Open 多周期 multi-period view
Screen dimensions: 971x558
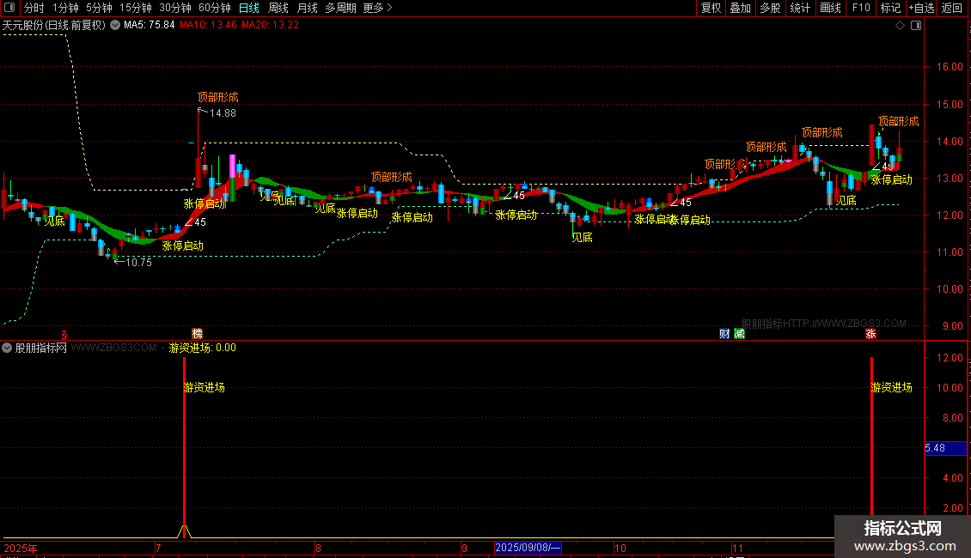click(x=340, y=8)
